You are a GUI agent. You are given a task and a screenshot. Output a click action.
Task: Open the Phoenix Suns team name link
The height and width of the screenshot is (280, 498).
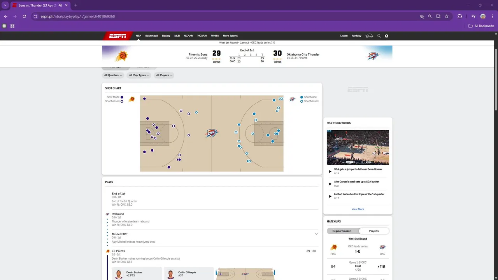click(x=198, y=54)
